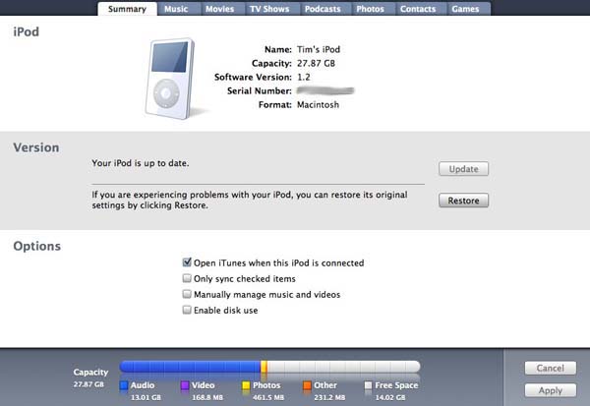590x406 pixels.
Task: Click the name value Tim's iPod
Action: pos(319,49)
